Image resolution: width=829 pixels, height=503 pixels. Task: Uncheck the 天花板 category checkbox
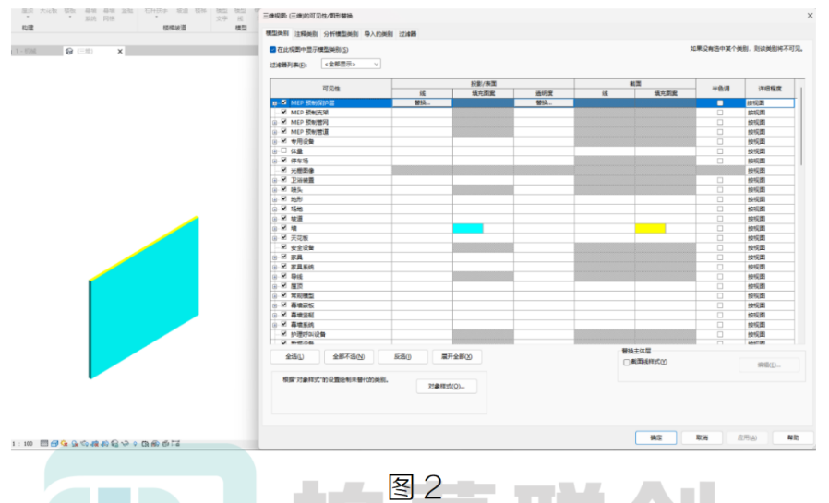pos(284,237)
